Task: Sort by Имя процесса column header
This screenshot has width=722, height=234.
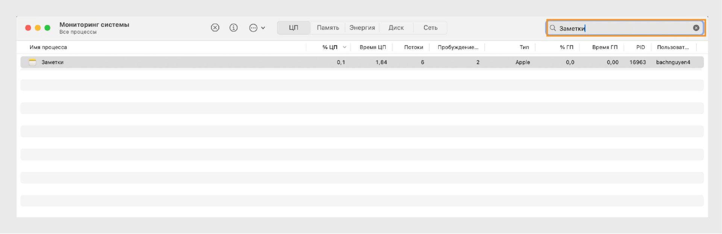Action: 48,47
